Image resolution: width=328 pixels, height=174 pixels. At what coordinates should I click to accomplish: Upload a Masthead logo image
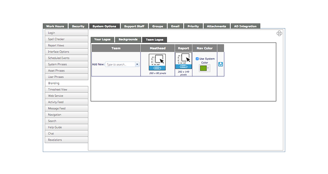[157, 62]
